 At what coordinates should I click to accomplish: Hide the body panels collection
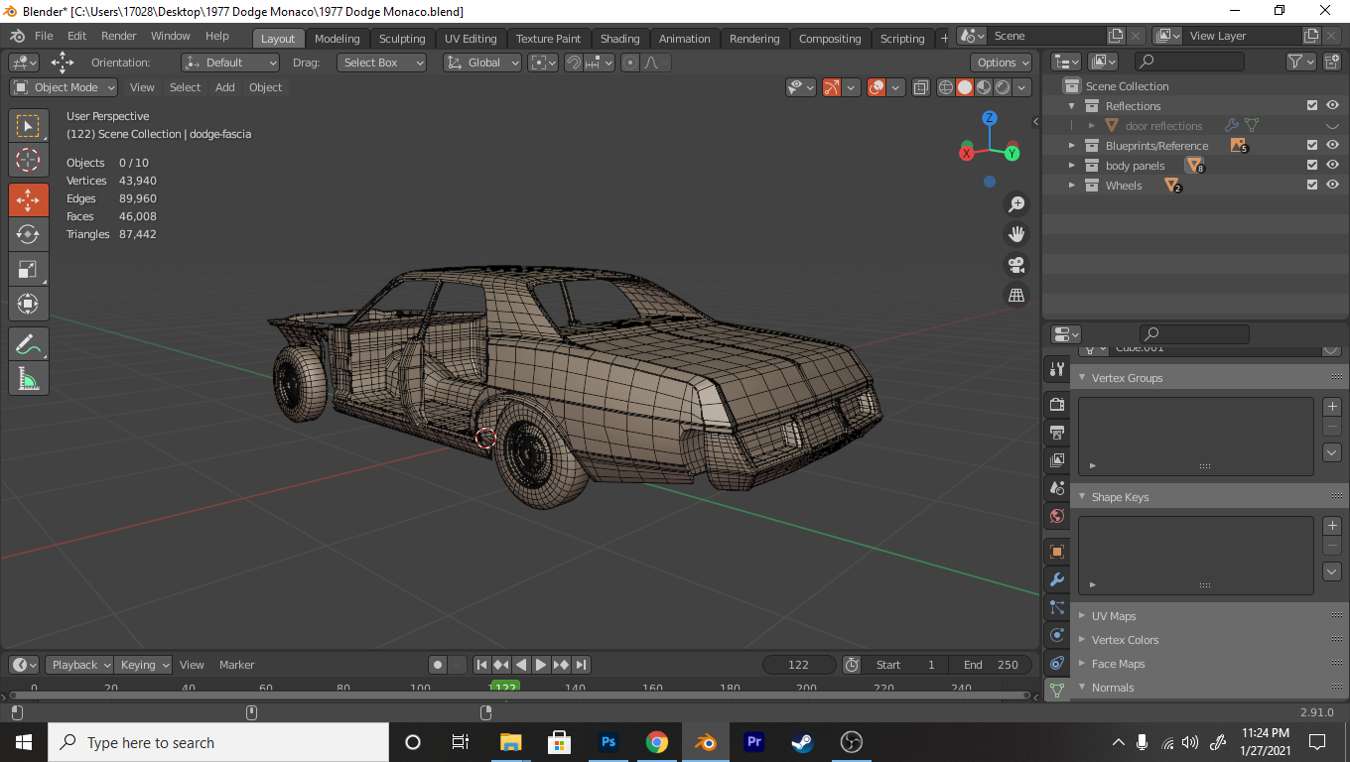[1333, 166]
